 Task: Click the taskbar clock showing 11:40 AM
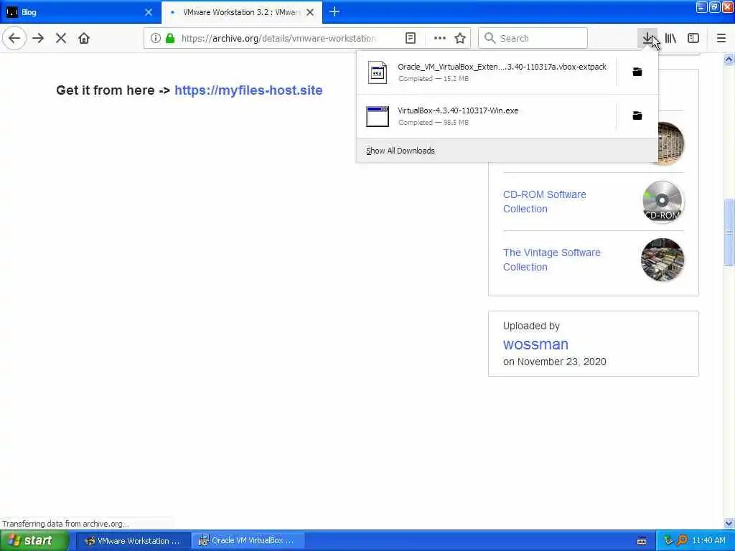[708, 541]
